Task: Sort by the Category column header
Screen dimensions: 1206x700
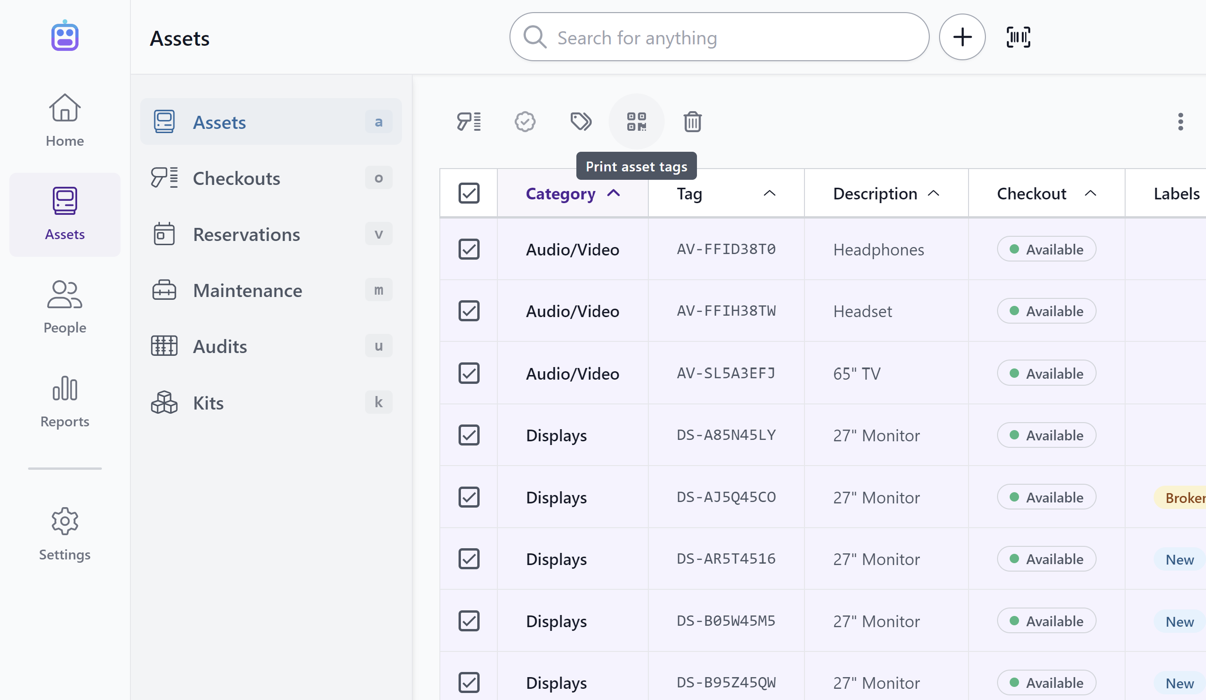Action: tap(573, 193)
